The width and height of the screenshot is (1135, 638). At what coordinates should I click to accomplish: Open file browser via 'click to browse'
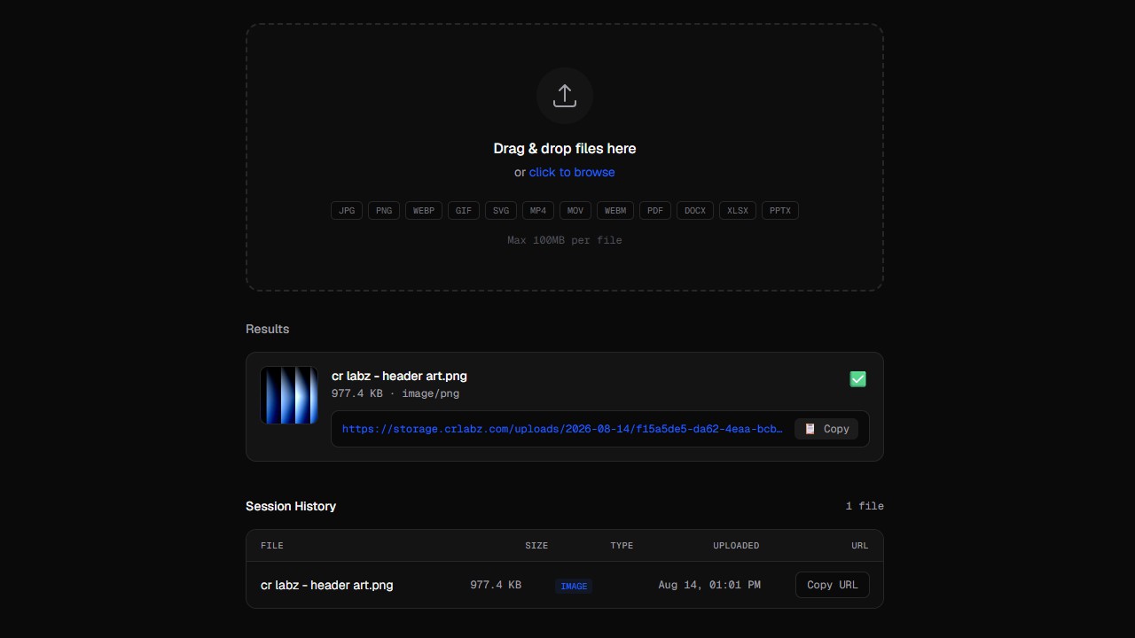click(572, 172)
